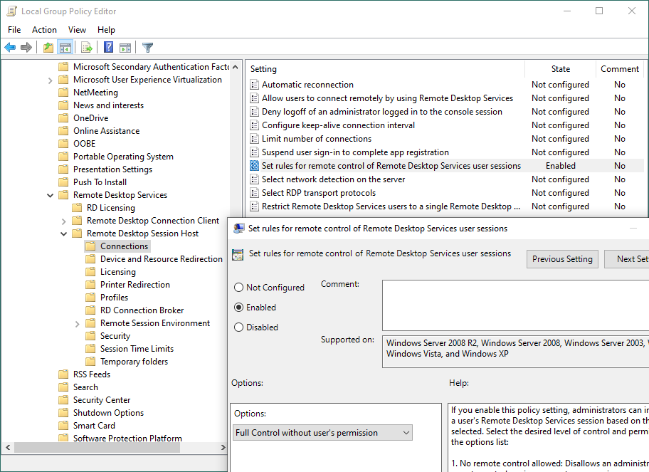Click the enabled policy icon for remote control rules
The width and height of the screenshot is (649, 472).
[x=255, y=166]
